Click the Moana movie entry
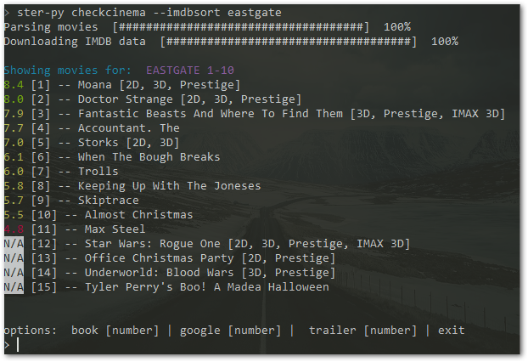 122,85
